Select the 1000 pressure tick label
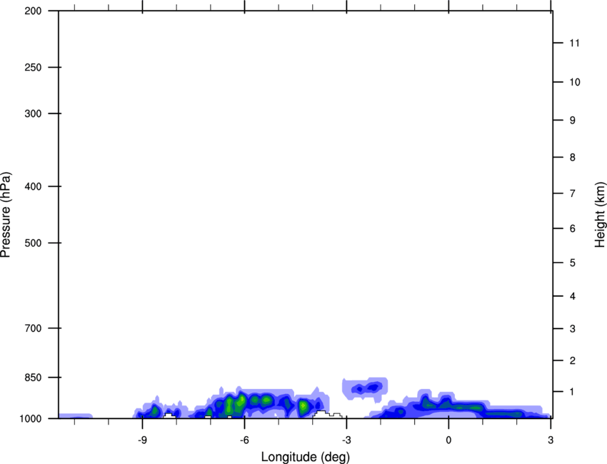 coord(30,418)
